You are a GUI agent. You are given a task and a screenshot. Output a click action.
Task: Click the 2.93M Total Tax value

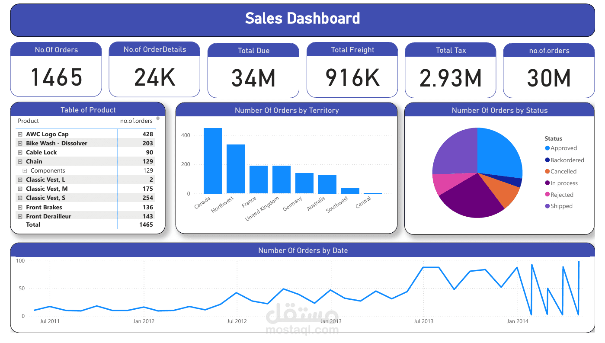[x=451, y=78]
